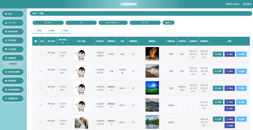Click 修改 for row 名称14
253x130 pixels.
230,88
